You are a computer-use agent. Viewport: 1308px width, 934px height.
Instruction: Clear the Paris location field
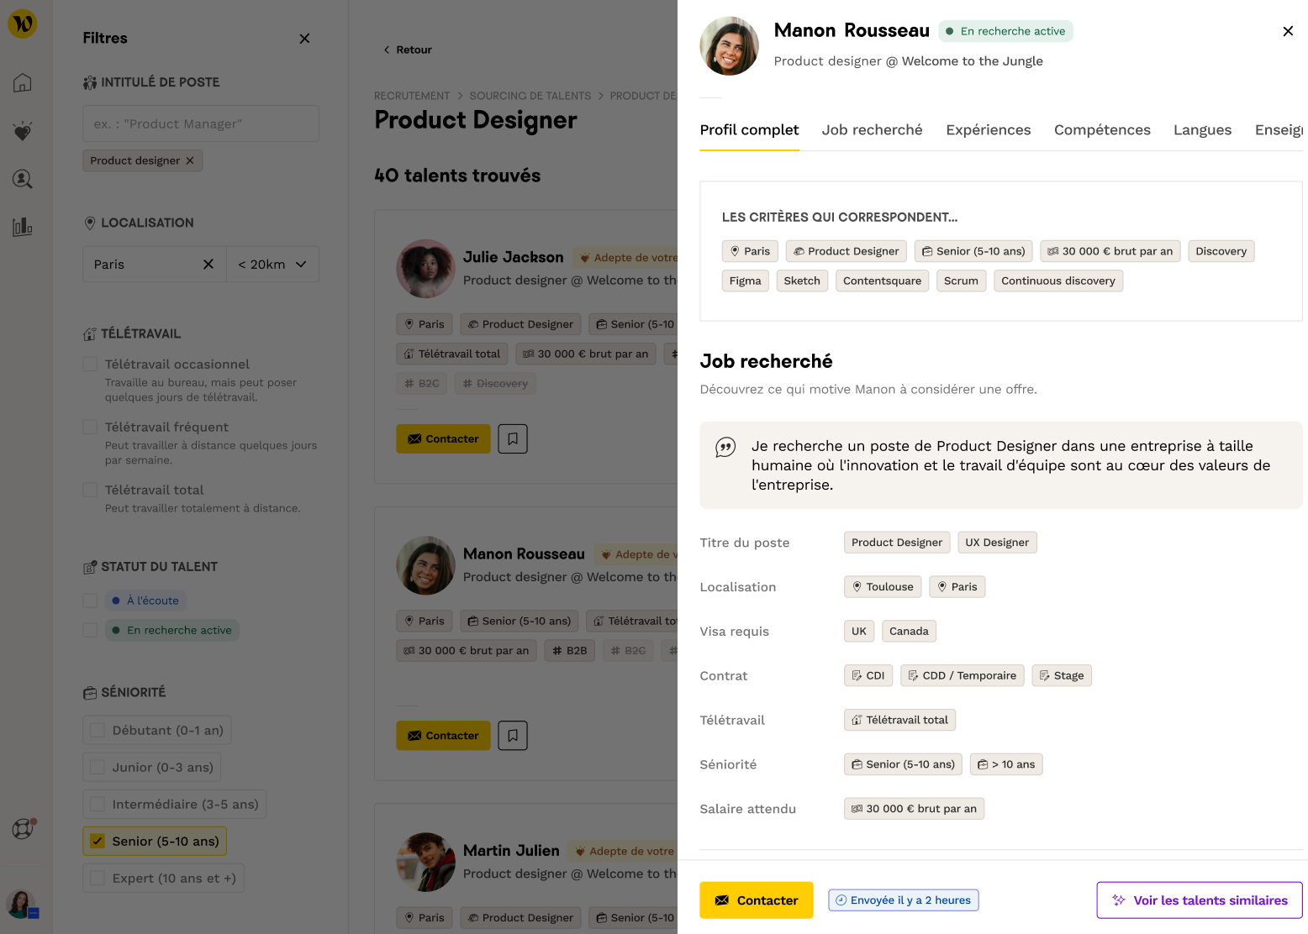coord(208,264)
